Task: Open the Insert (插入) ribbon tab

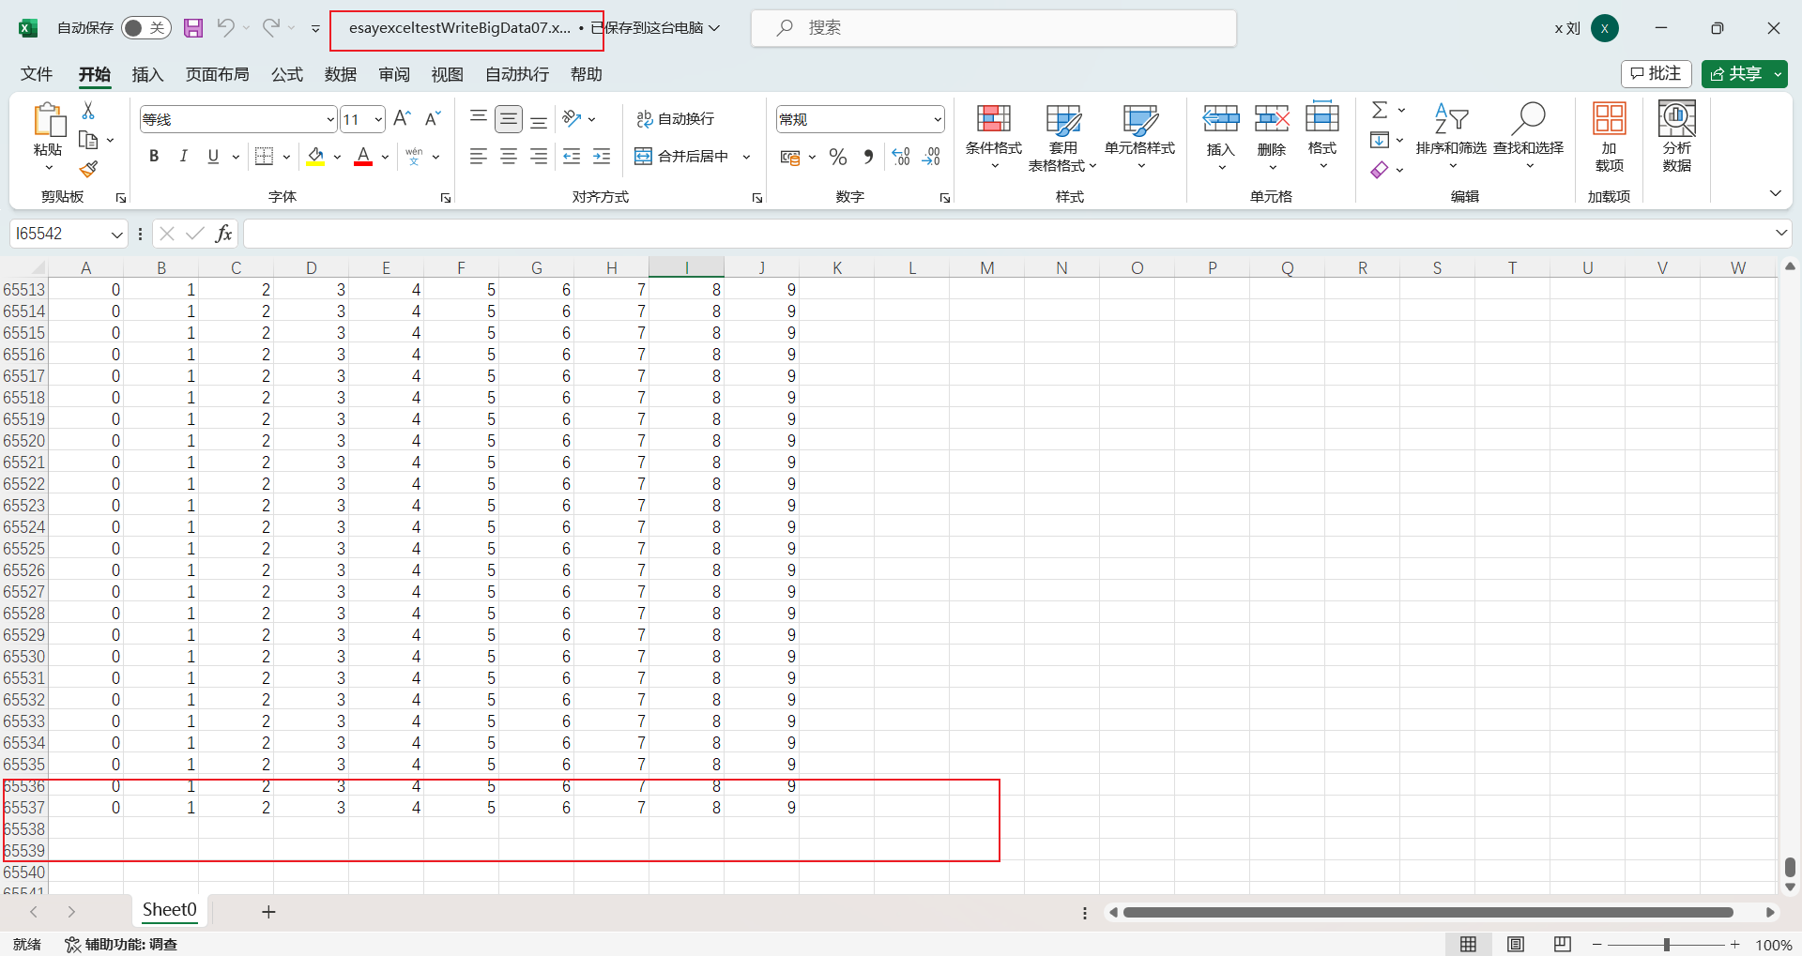Action: 147,74
